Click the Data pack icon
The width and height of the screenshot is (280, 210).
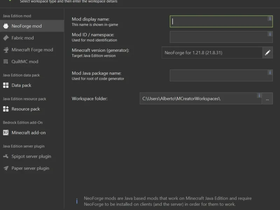[6, 85]
